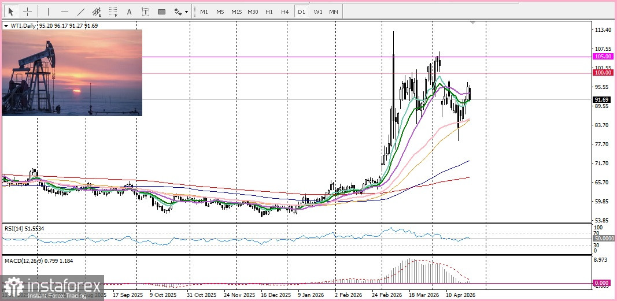617x301 pixels.
Task: Switch to the H1 timeframe
Action: pos(269,12)
